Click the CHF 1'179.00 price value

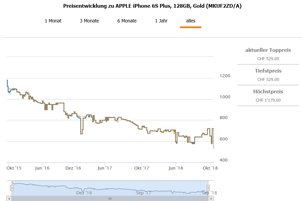[268, 100]
